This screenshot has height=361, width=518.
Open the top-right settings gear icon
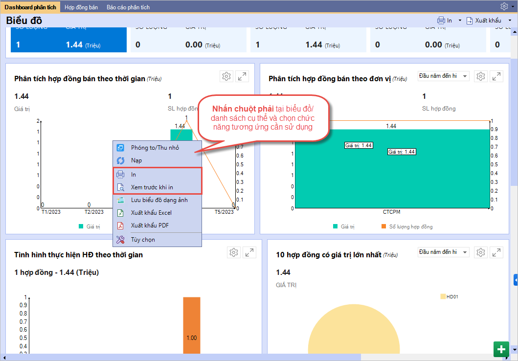[504, 6]
